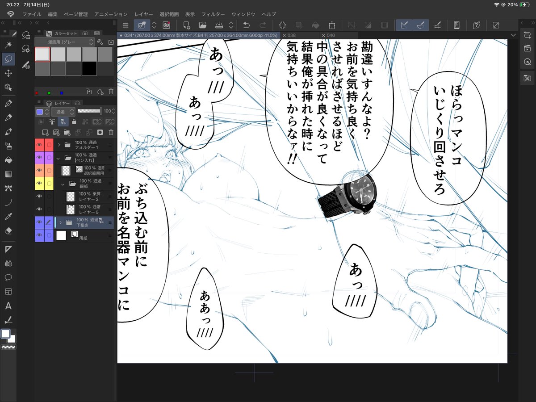The width and height of the screenshot is (536, 402).
Task: Click the New document icon
Action: (x=187, y=25)
